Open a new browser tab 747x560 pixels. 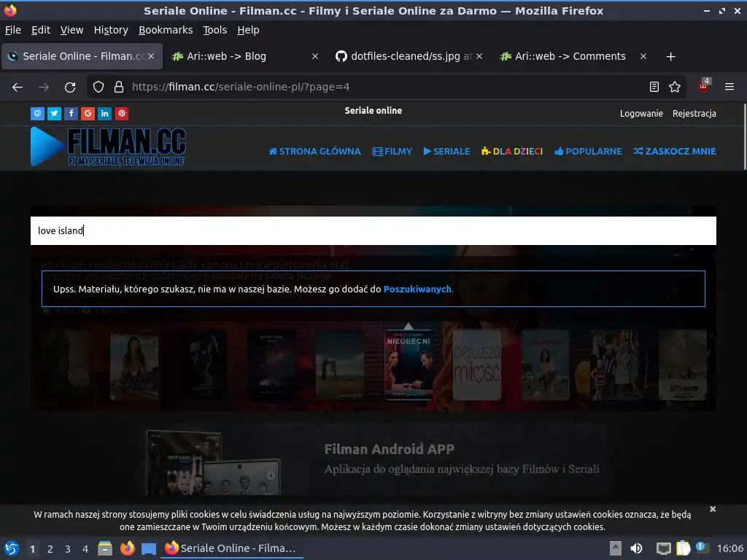click(x=671, y=57)
